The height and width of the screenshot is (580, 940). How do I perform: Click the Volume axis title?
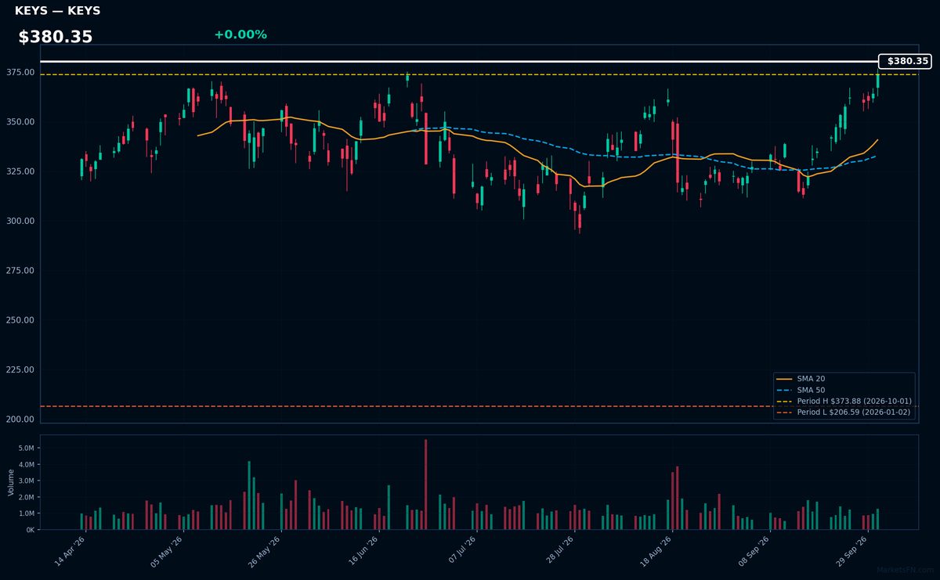coord(11,482)
